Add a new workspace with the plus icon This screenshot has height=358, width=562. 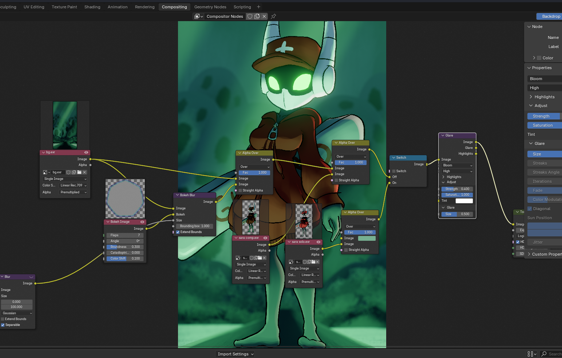click(258, 7)
